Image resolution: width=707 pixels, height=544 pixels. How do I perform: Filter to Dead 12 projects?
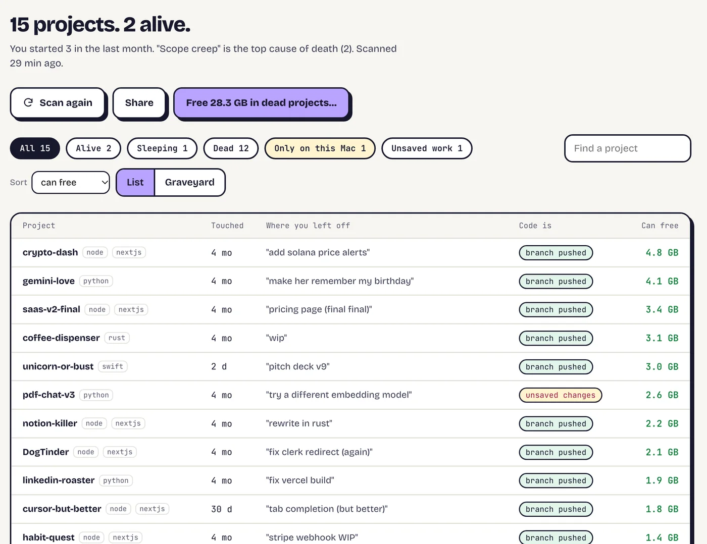coord(231,148)
